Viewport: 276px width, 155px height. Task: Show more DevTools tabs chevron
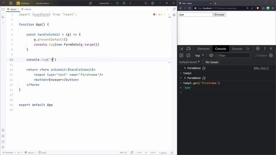tap(248, 49)
